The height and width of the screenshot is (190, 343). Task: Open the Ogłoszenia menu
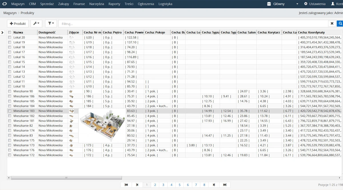coord(146,4)
